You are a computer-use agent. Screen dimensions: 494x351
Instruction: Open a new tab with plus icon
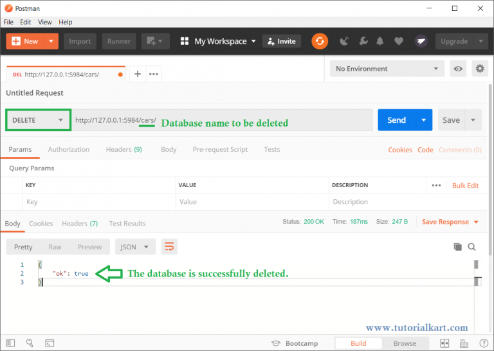[x=138, y=74]
